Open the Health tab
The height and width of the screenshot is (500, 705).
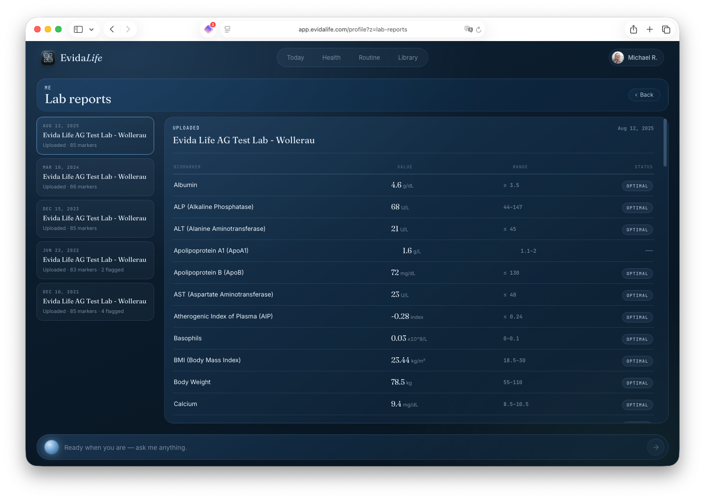pyautogui.click(x=332, y=57)
